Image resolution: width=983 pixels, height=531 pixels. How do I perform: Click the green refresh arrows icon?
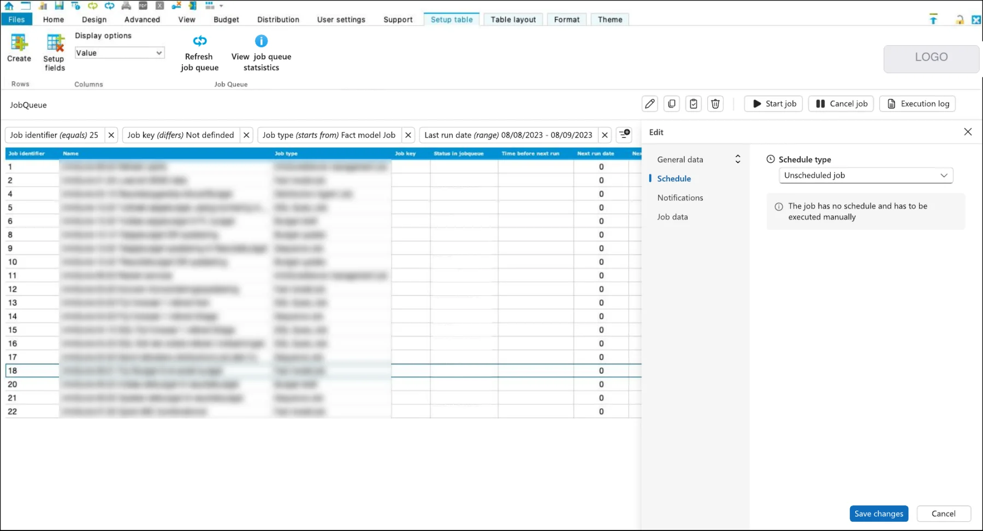coord(93,5)
